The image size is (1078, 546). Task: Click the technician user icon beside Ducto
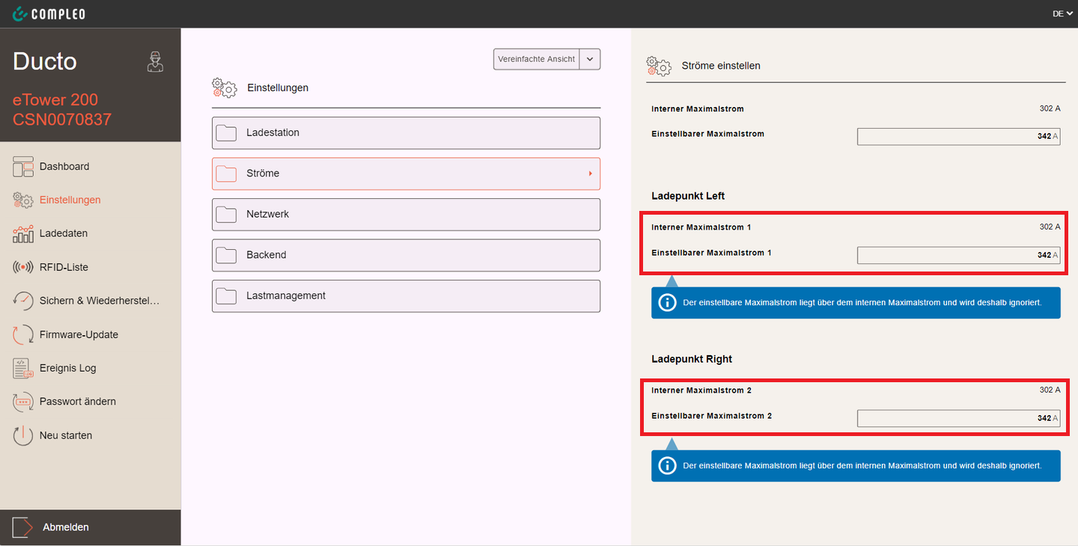click(x=155, y=62)
